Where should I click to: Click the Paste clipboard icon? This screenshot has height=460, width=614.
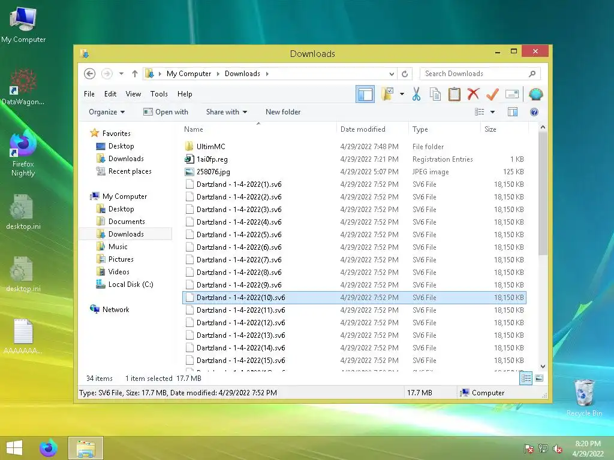455,94
